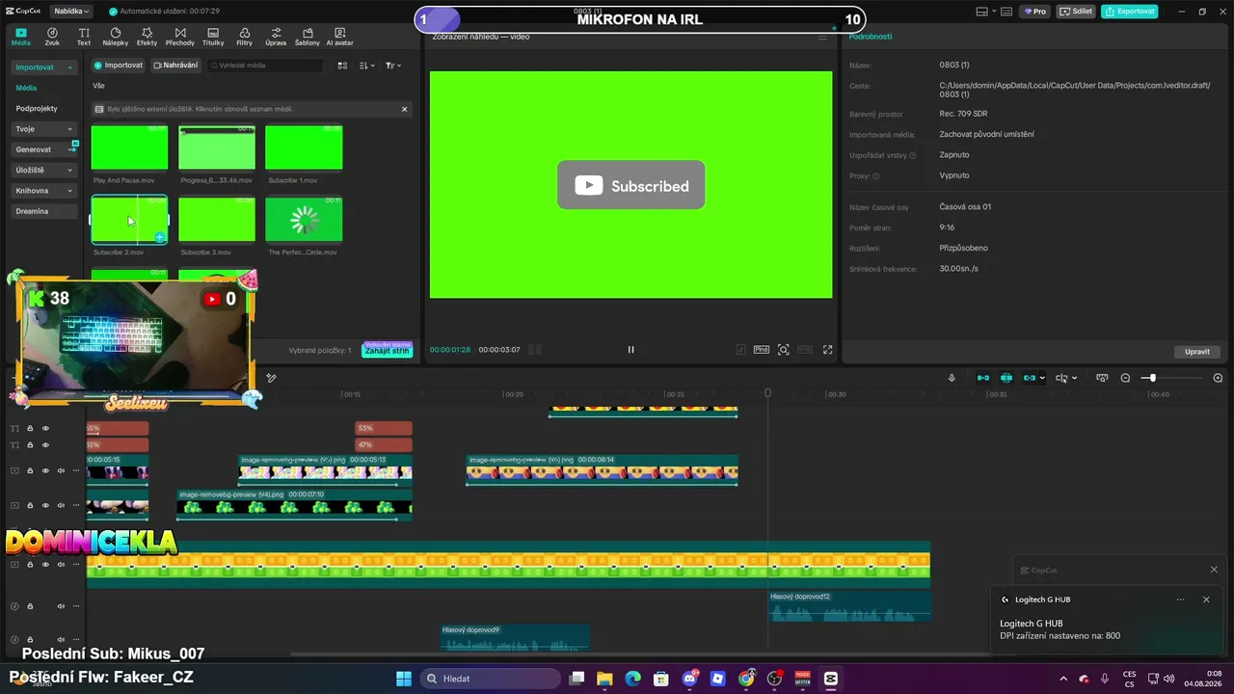
Task: Open the Efekty tab
Action: pos(147,37)
